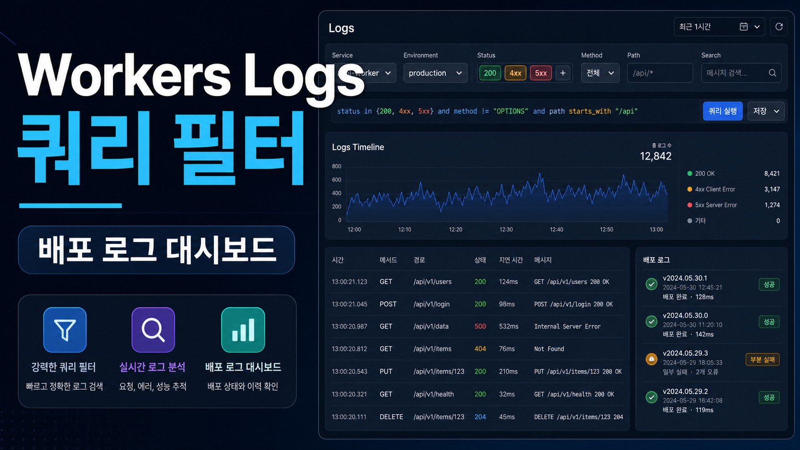The width and height of the screenshot is (800, 450).
Task: Click the 일부 실패 · 2개 오류 text
Action: (690, 372)
